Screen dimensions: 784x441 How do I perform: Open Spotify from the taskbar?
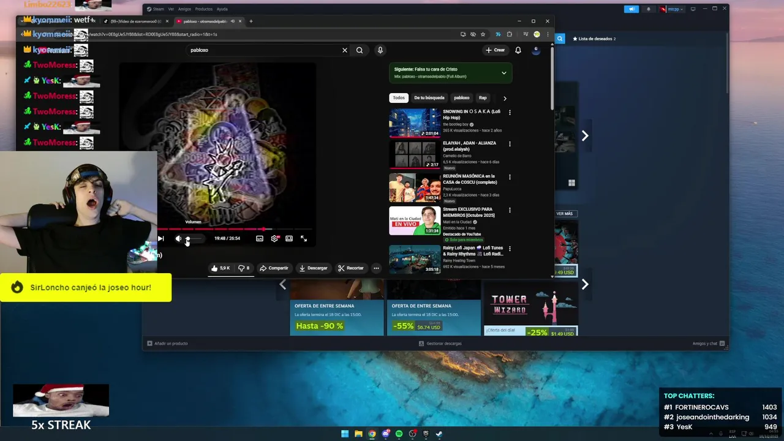pyautogui.click(x=399, y=434)
